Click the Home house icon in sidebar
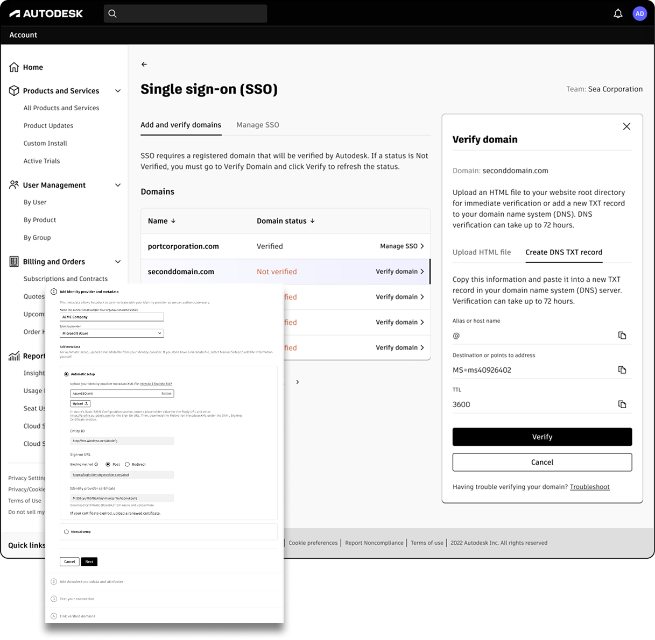The width and height of the screenshot is (655, 640). 14,67
